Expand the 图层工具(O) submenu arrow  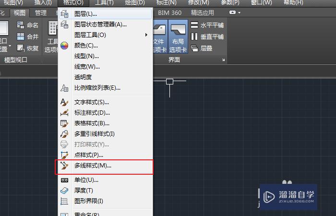pyautogui.click(x=146, y=35)
